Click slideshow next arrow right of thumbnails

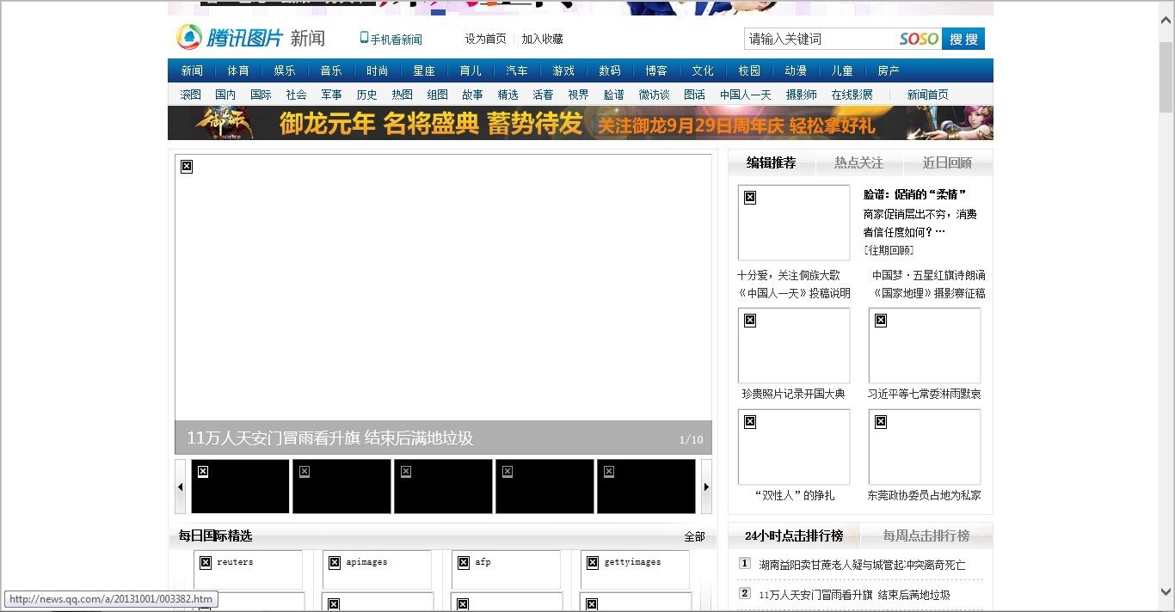click(x=707, y=487)
